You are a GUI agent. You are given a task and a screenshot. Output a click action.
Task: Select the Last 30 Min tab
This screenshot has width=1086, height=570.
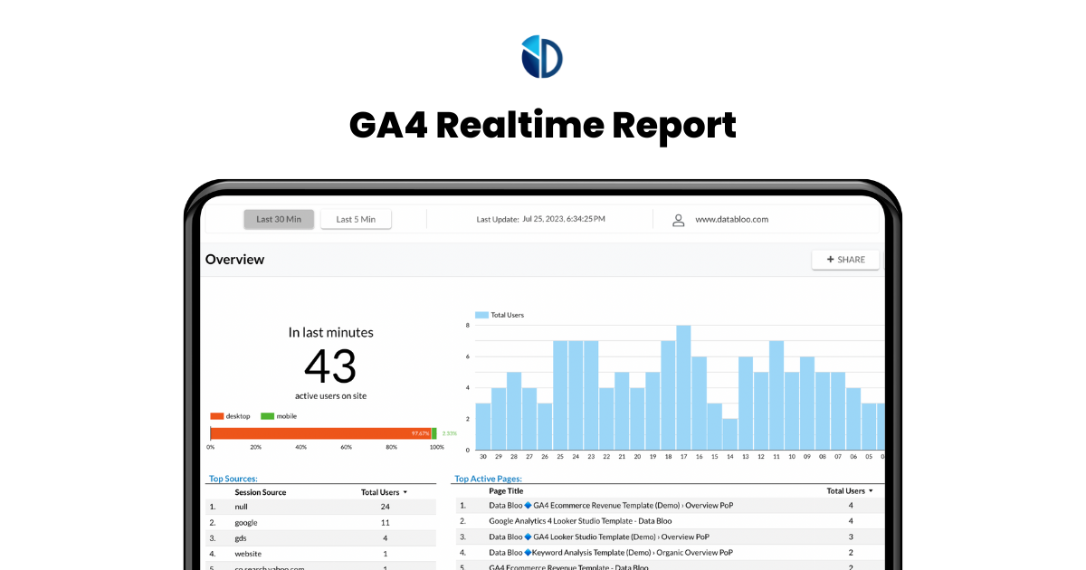(279, 218)
